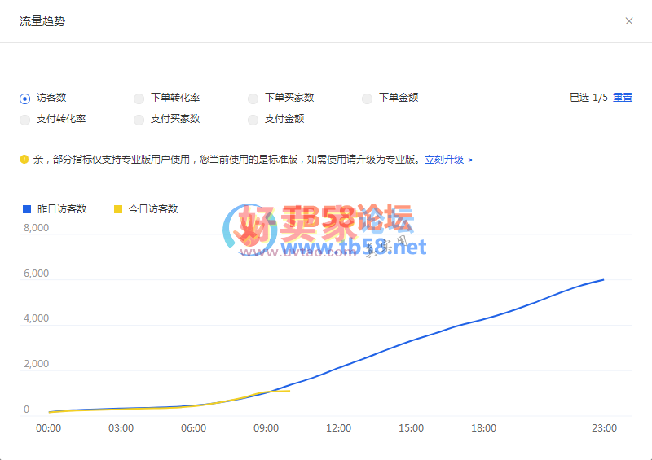Click the 00:00 x-axis label
The width and height of the screenshot is (652, 460).
point(49,428)
